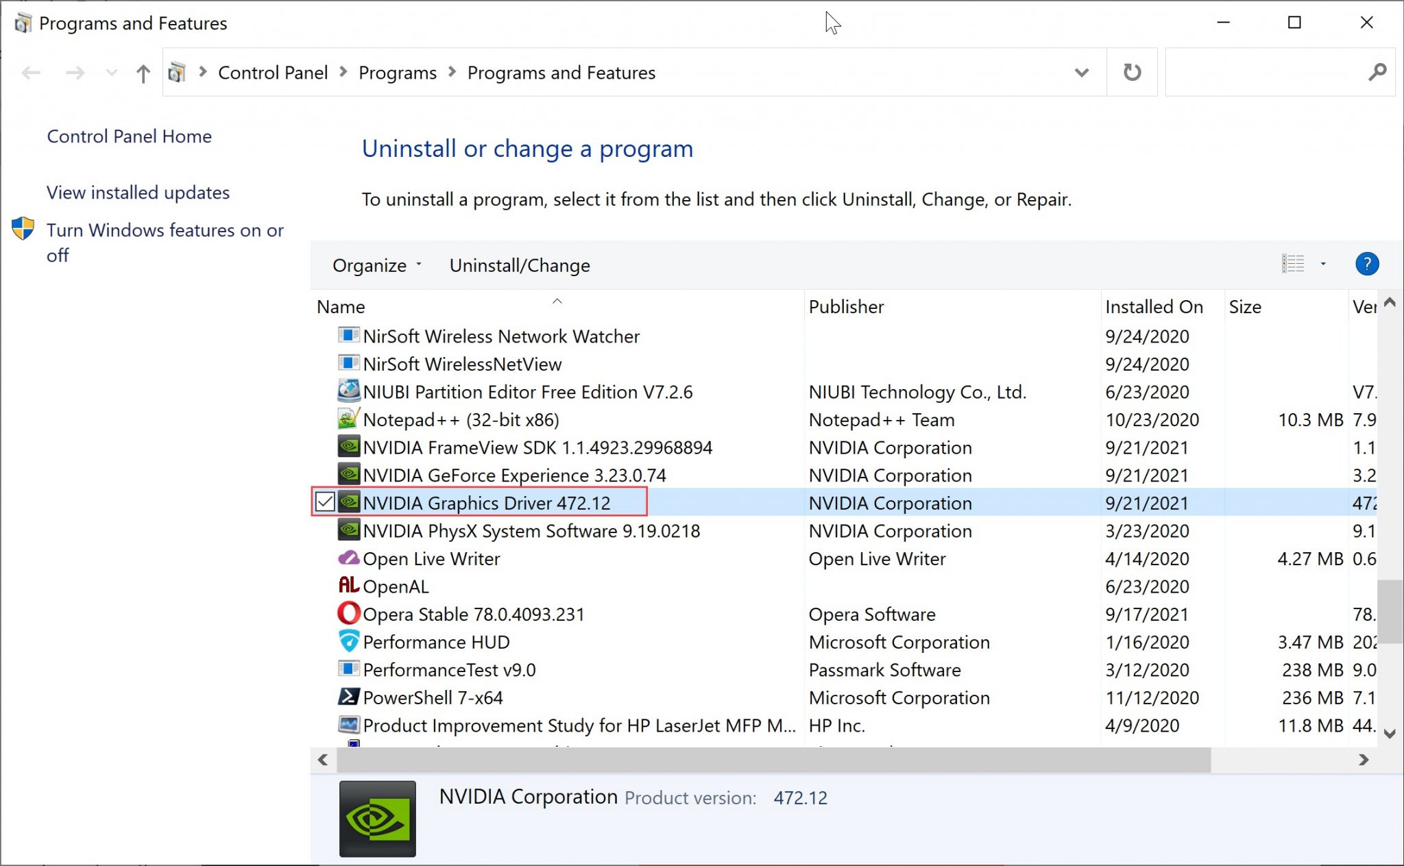Select the PowerShell 7-x64 icon
The height and width of the screenshot is (866, 1404).
click(x=349, y=697)
